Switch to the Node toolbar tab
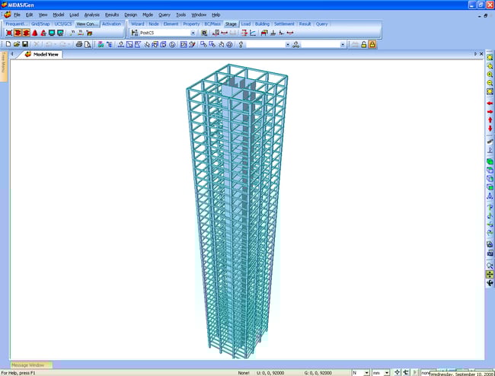The image size is (495, 376). tap(154, 24)
